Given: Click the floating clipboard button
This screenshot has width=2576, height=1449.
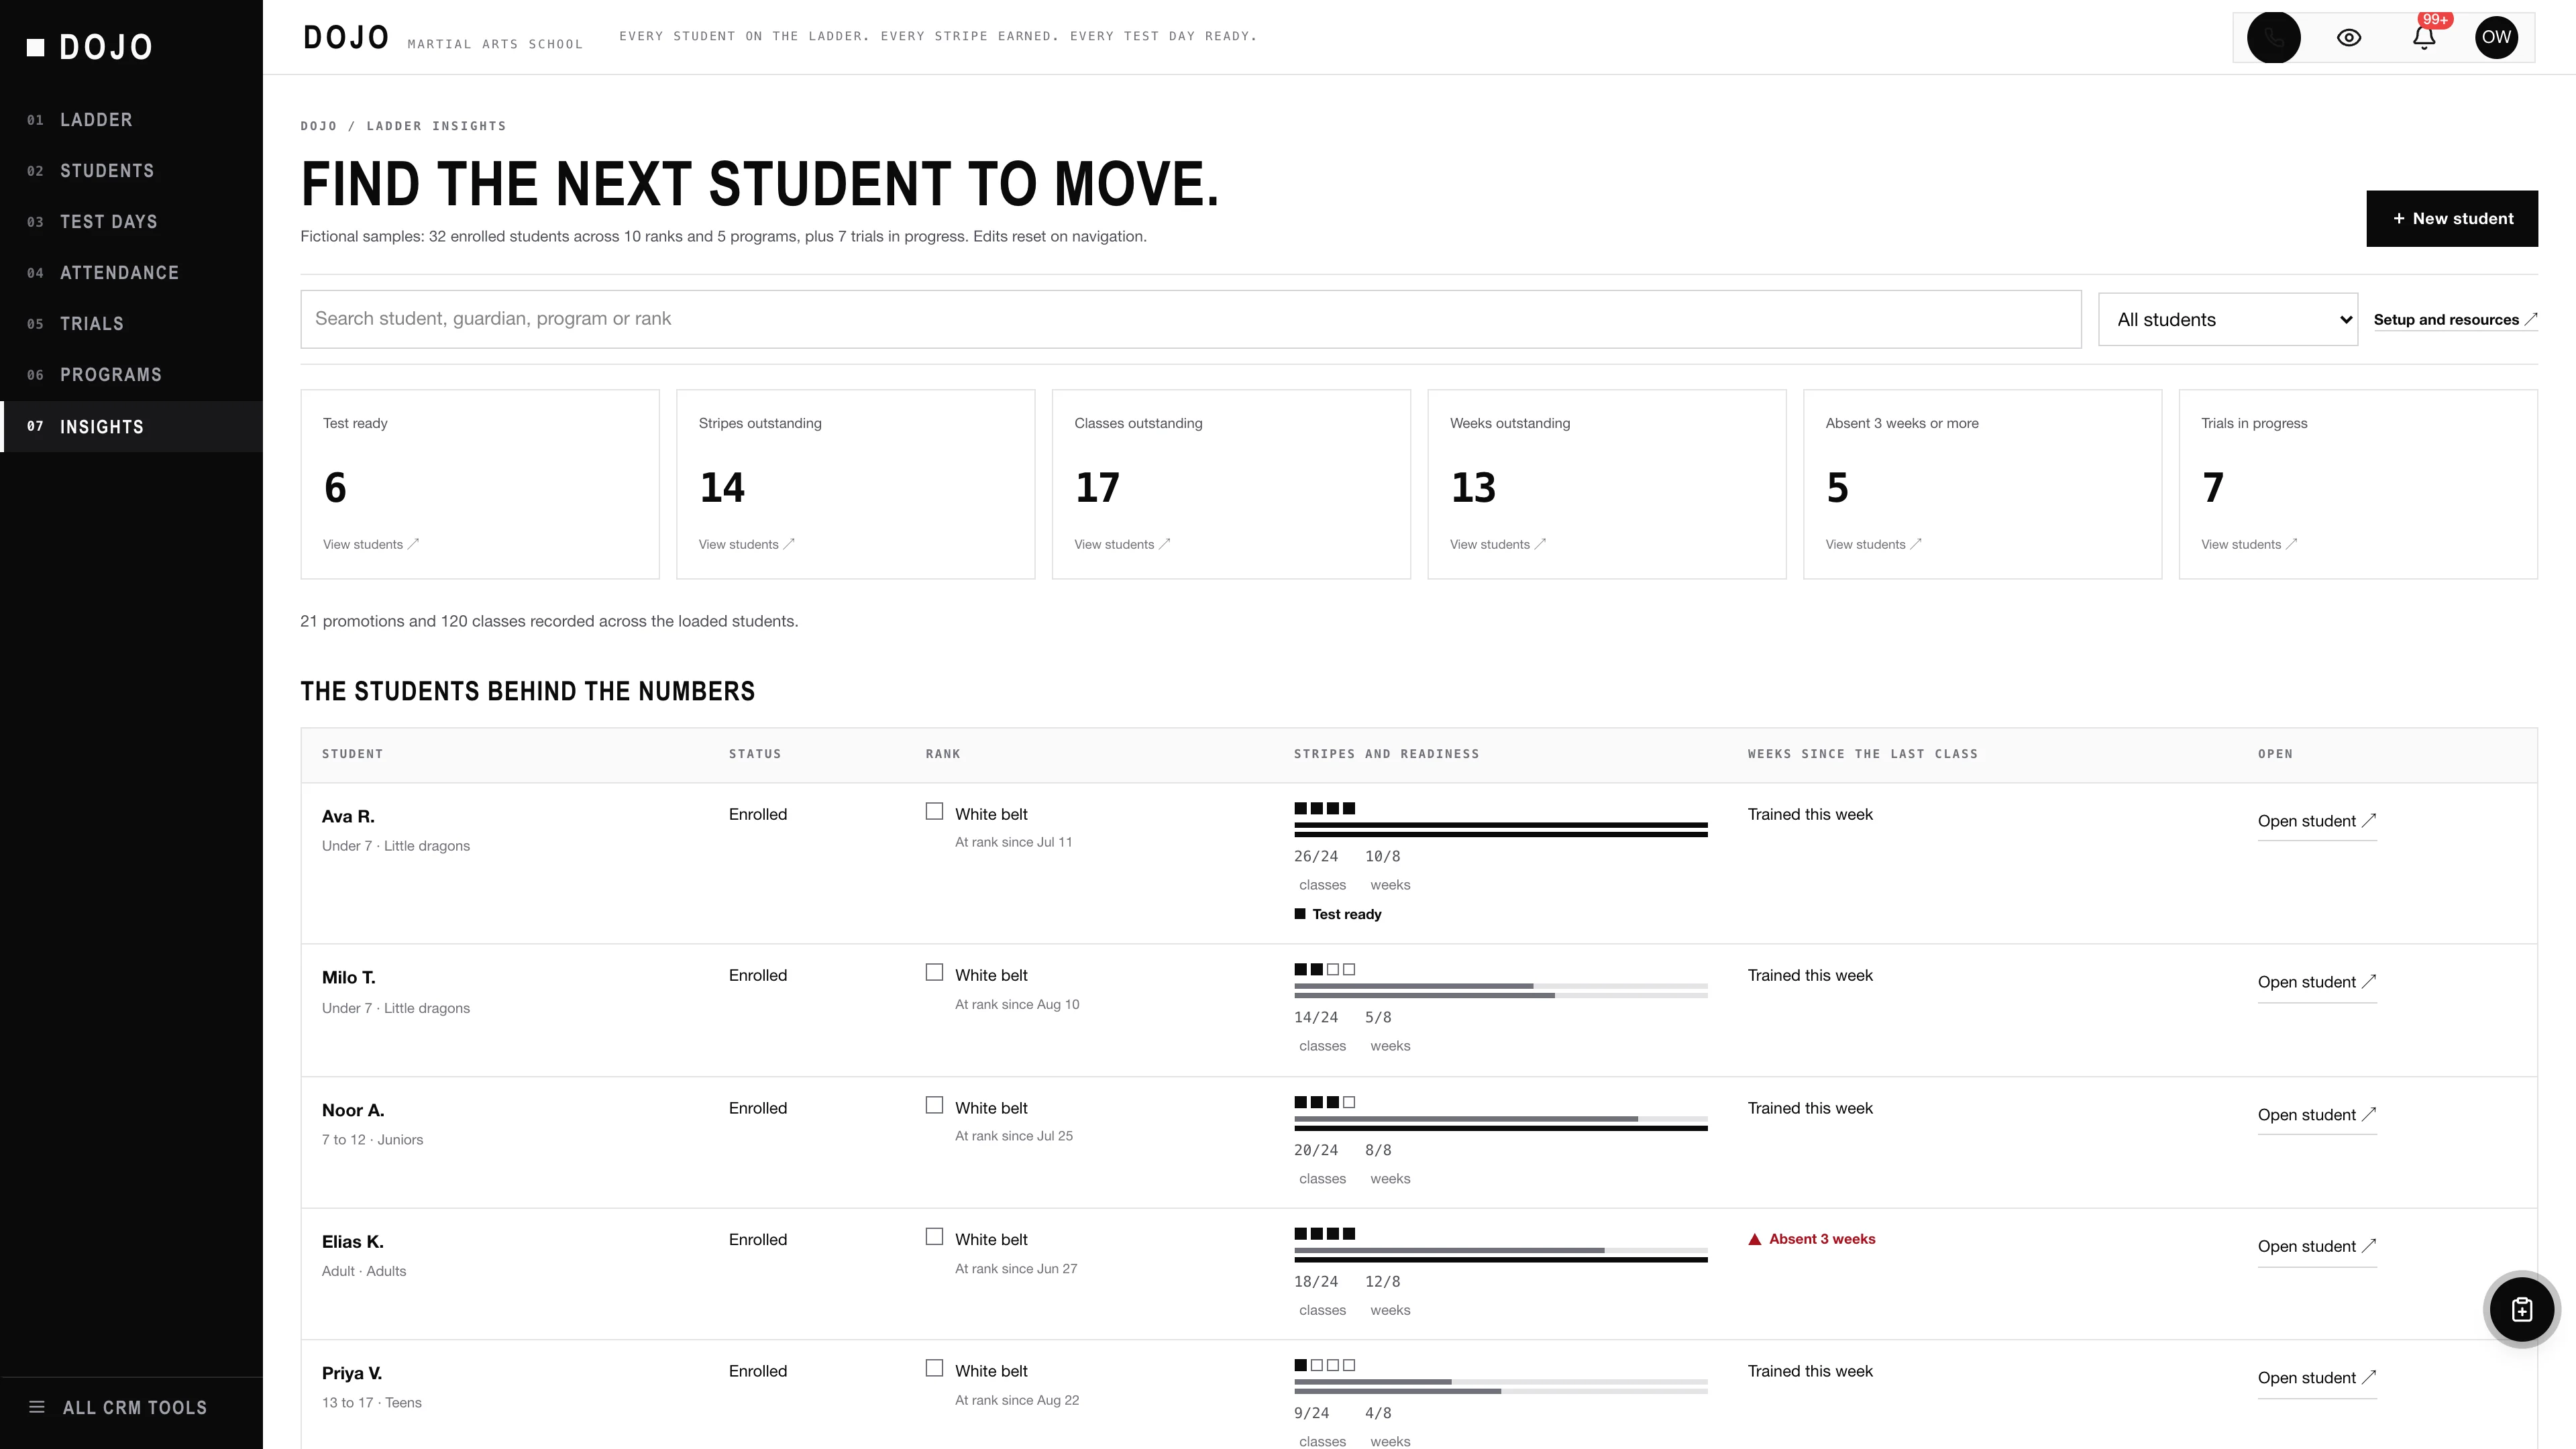Looking at the screenshot, I should (x=2521, y=1309).
